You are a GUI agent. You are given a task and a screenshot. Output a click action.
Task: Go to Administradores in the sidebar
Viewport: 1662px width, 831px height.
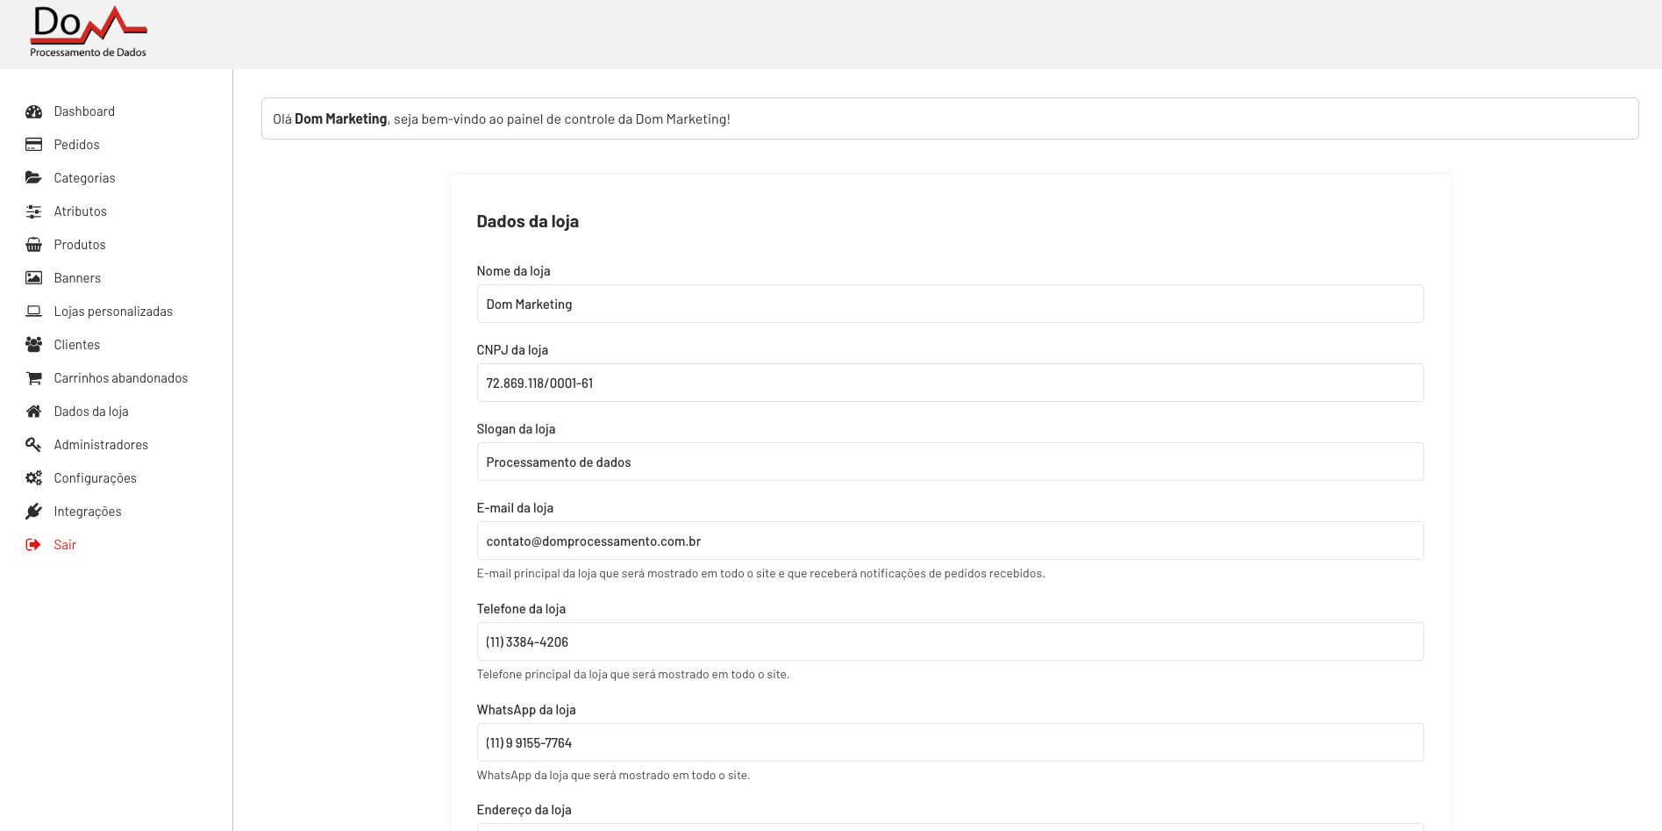coord(101,445)
